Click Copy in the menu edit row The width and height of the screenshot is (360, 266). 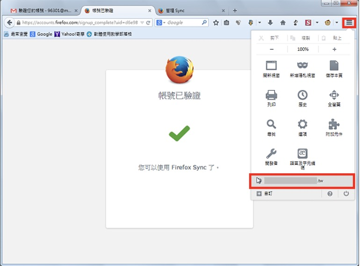pos(302,38)
